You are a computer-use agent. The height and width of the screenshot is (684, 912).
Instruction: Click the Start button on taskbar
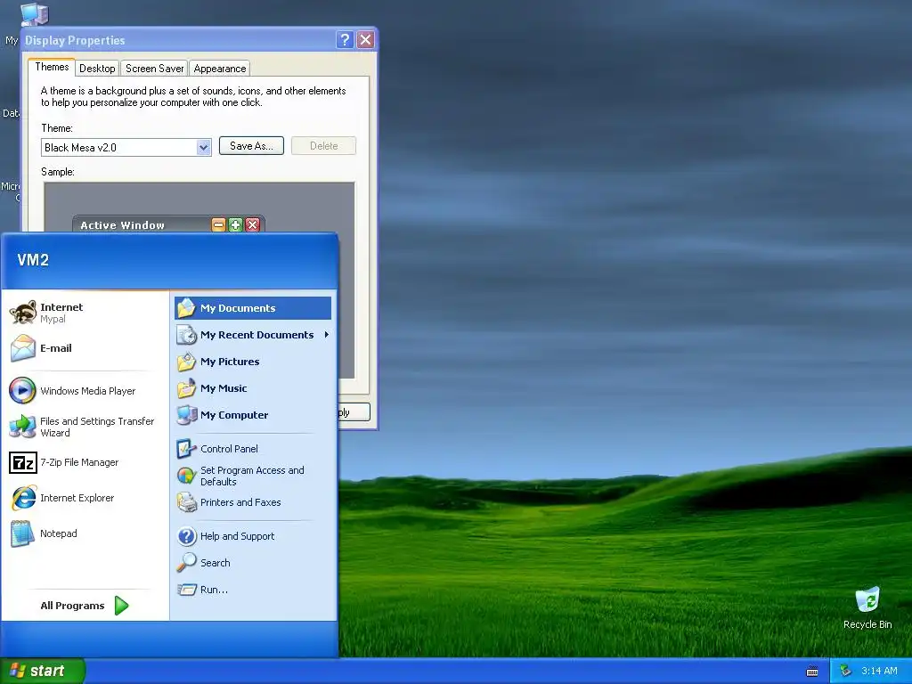click(x=43, y=671)
